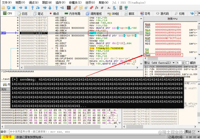This screenshot has height=139, width=200.
Task: Open the 默认 (x64 fastcall) calling convention dropdown
Action: pos(160,63)
